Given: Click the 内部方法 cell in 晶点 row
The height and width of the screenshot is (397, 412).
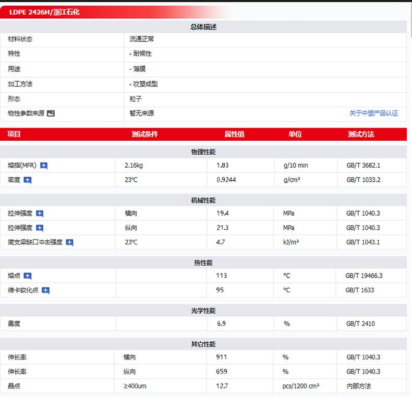Looking at the screenshot, I should 359,386.
